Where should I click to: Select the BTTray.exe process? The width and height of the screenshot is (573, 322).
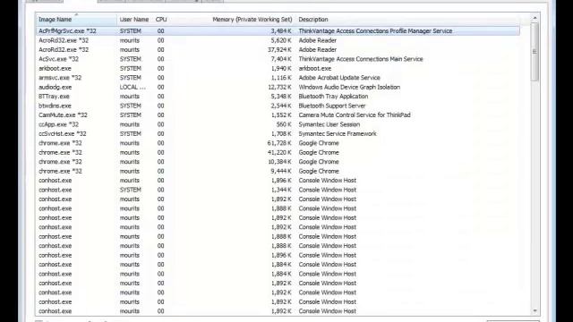tap(278, 97)
